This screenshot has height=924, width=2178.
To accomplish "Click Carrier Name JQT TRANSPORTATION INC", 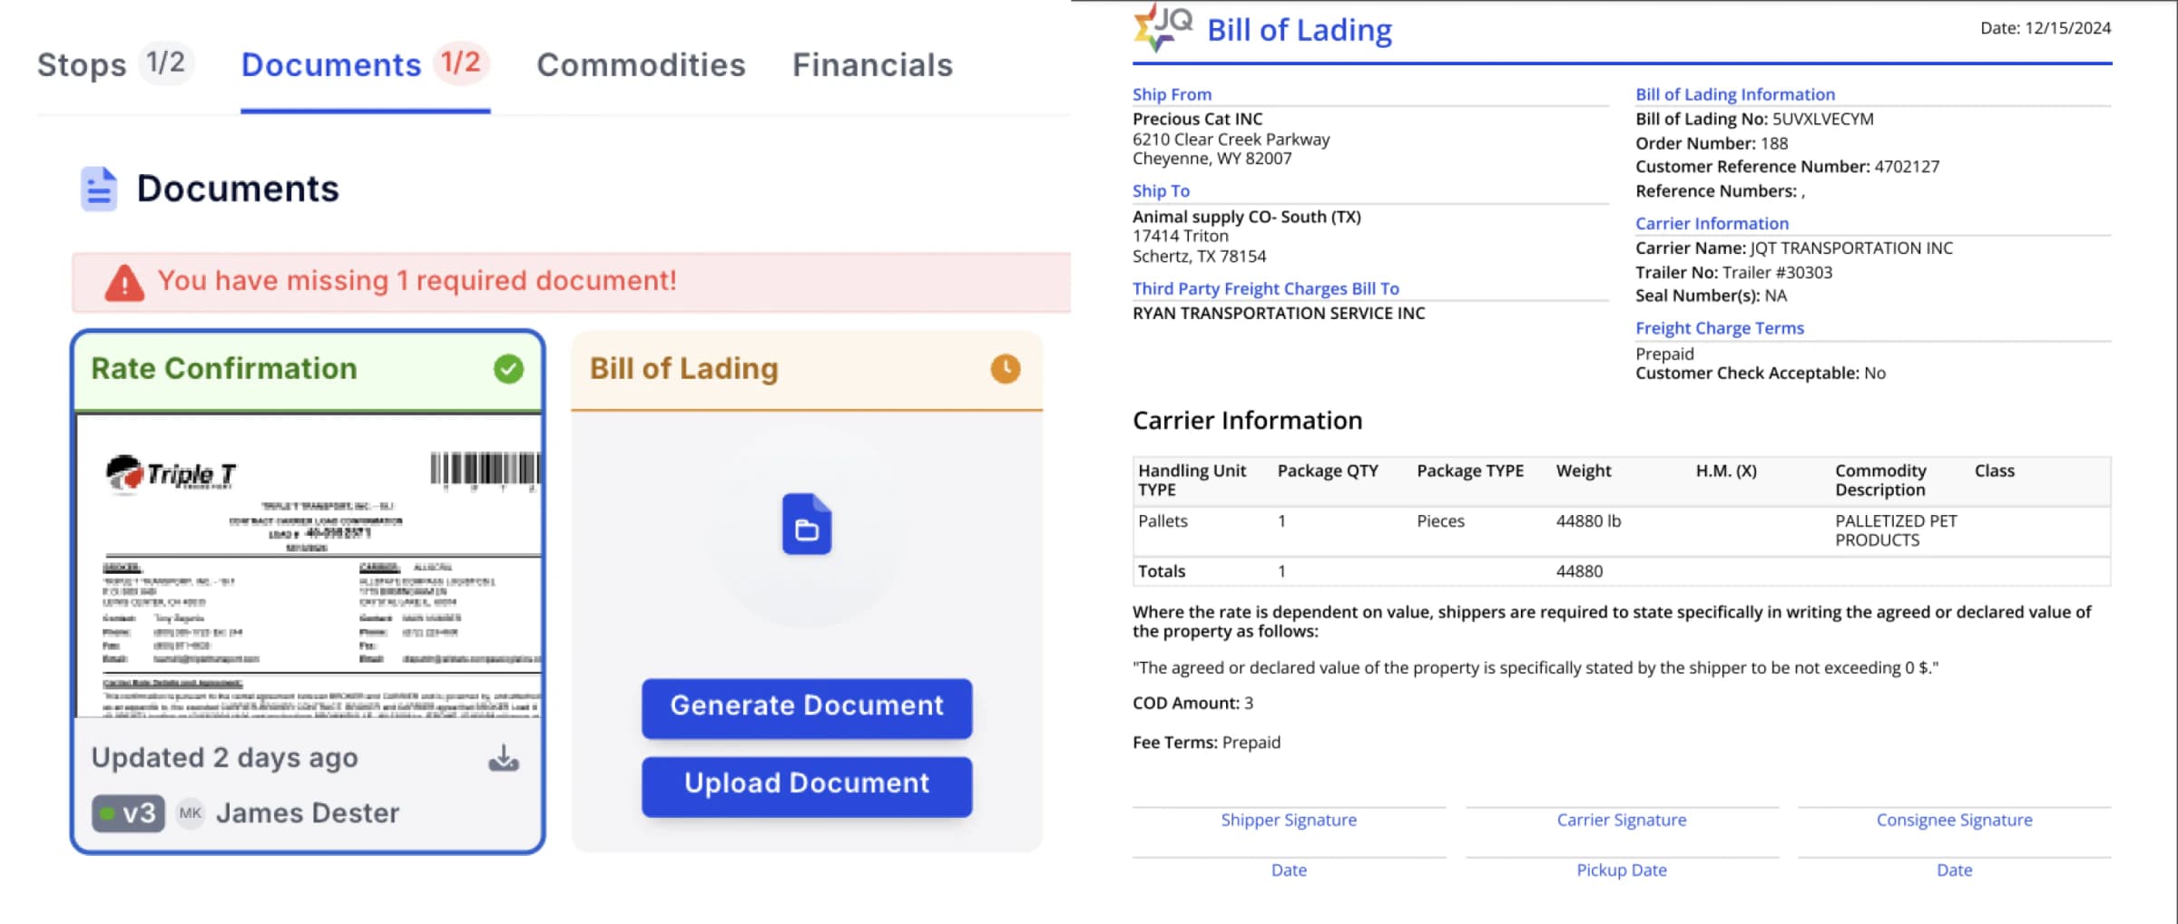I will [x=1794, y=248].
